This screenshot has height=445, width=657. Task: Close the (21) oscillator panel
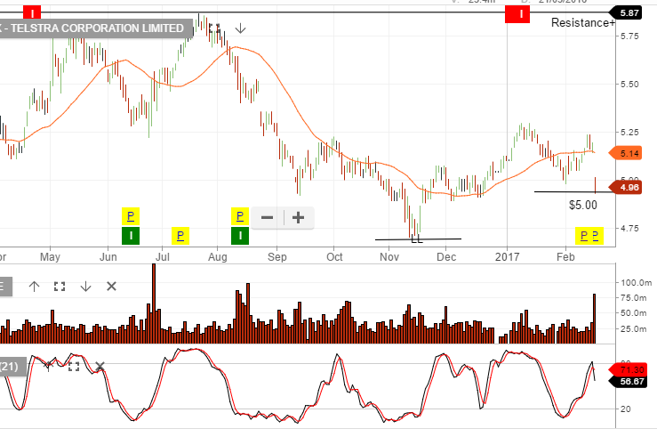coord(100,367)
